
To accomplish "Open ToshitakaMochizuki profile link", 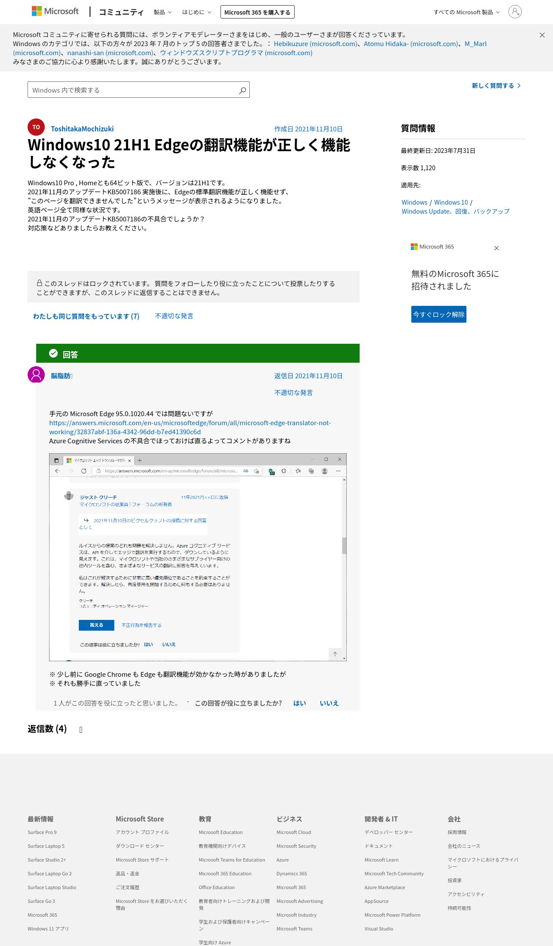I will coord(82,129).
